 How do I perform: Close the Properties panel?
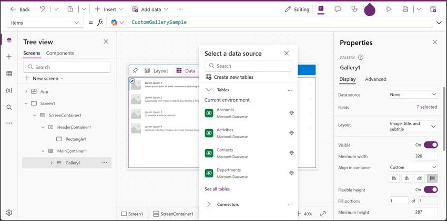(435, 43)
